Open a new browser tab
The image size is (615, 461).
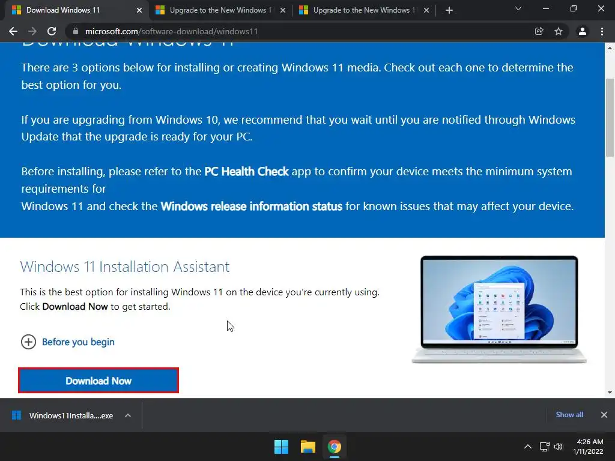(449, 10)
